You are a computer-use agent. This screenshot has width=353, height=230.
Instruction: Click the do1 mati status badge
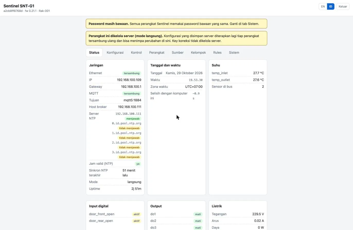(x=198, y=214)
